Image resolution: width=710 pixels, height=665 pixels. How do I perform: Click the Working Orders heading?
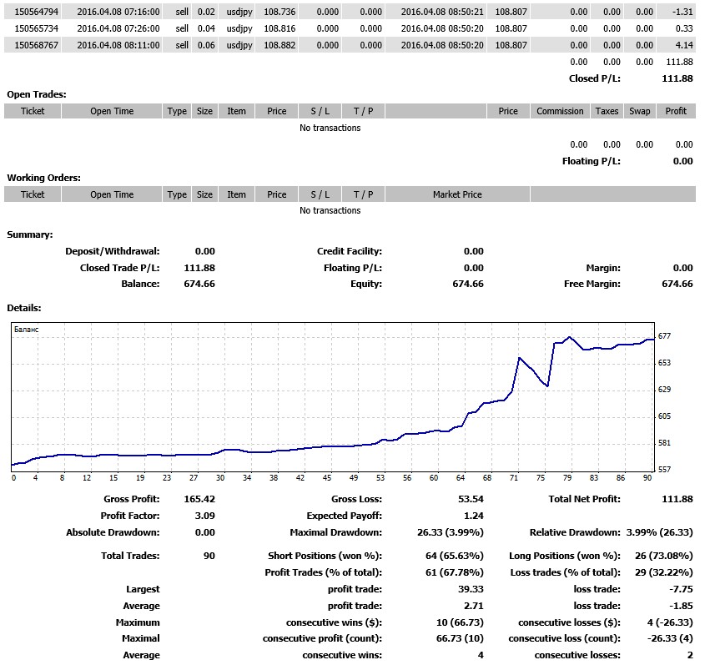[44, 178]
